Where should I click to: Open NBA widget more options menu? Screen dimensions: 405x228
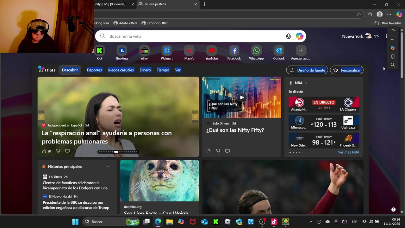(x=356, y=83)
